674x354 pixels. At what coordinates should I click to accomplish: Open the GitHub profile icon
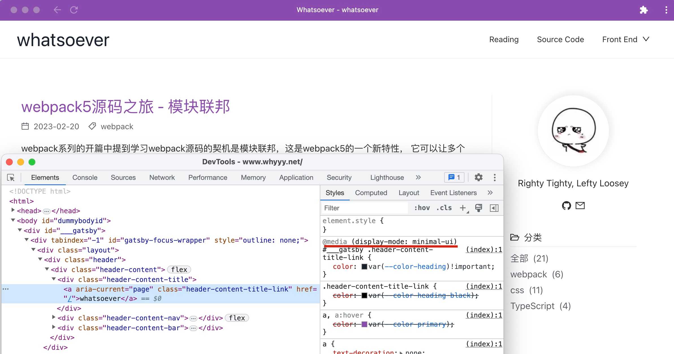pyautogui.click(x=566, y=206)
